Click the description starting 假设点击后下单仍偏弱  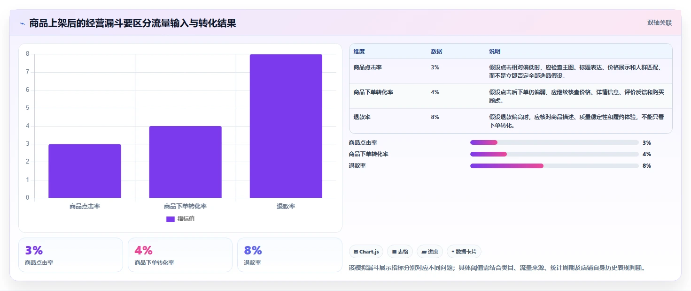point(576,97)
